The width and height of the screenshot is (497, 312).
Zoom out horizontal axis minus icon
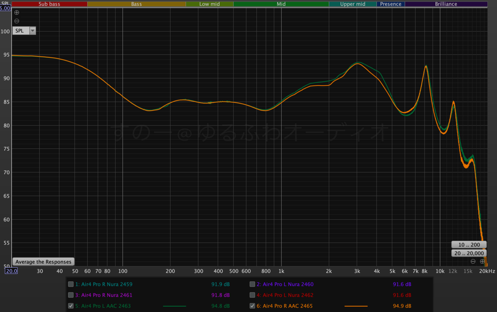(473, 261)
